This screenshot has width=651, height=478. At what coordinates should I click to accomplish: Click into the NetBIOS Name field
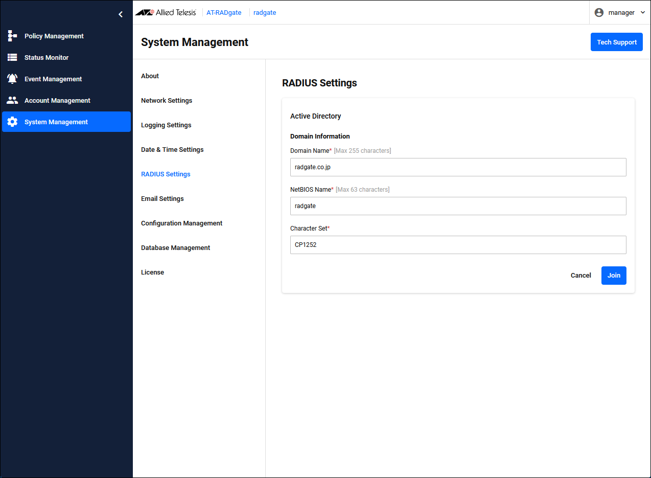[x=458, y=206]
